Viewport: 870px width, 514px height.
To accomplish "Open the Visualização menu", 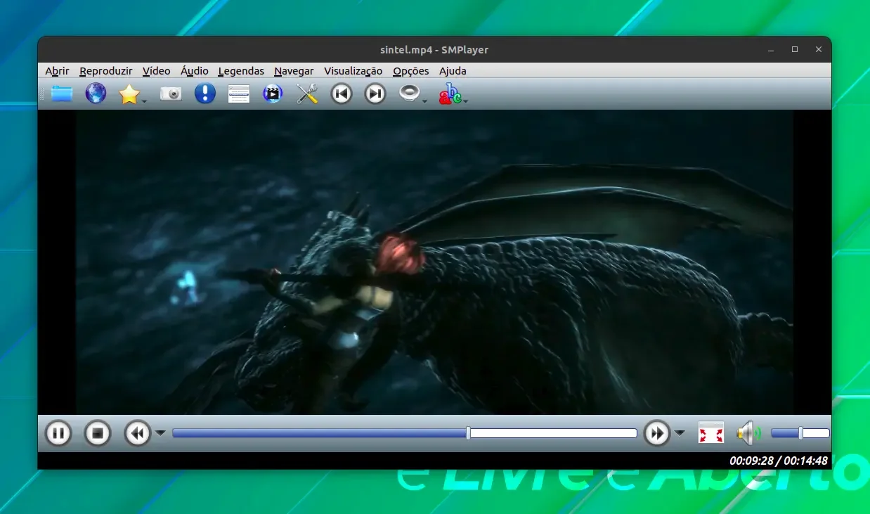I will 353,71.
